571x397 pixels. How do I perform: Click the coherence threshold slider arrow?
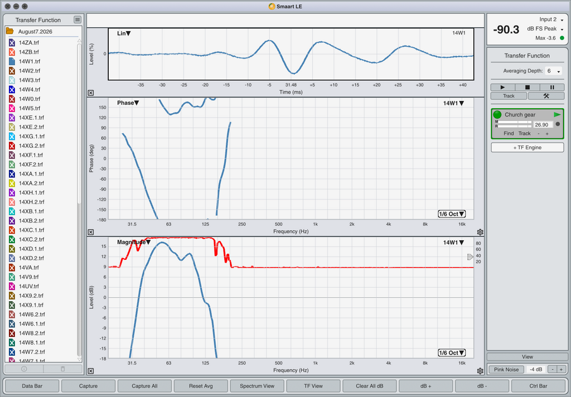coord(470,257)
